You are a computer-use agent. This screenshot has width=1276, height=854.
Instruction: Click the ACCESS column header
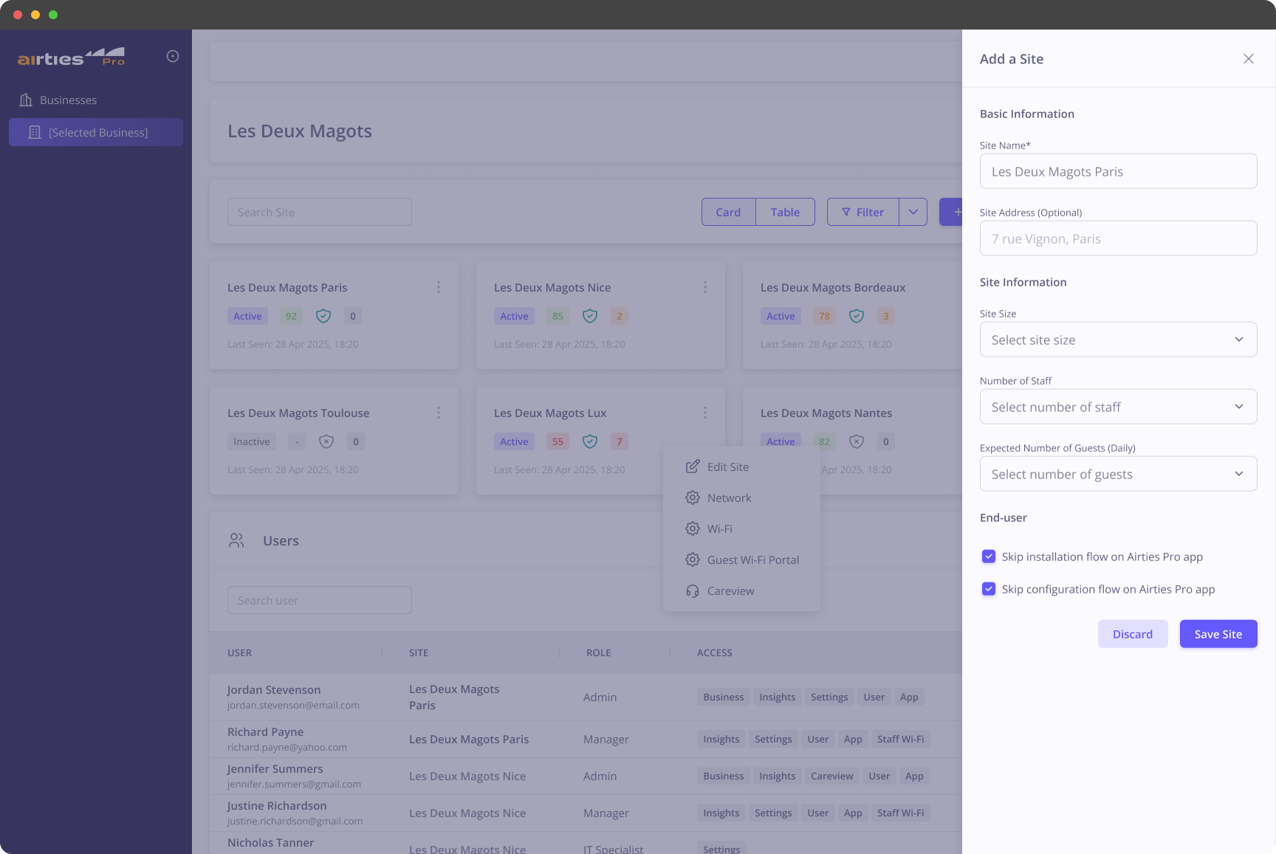[715, 652]
